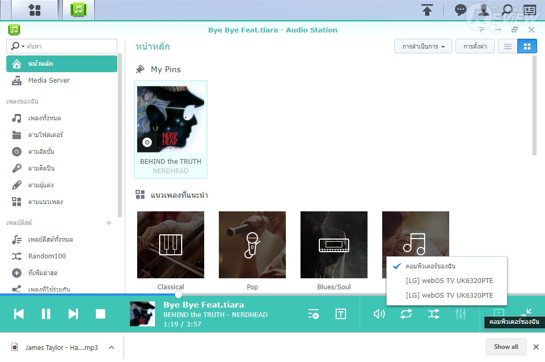The width and height of the screenshot is (545, 362).
Task: Click the My Pins pin icon
Action: coord(140,70)
